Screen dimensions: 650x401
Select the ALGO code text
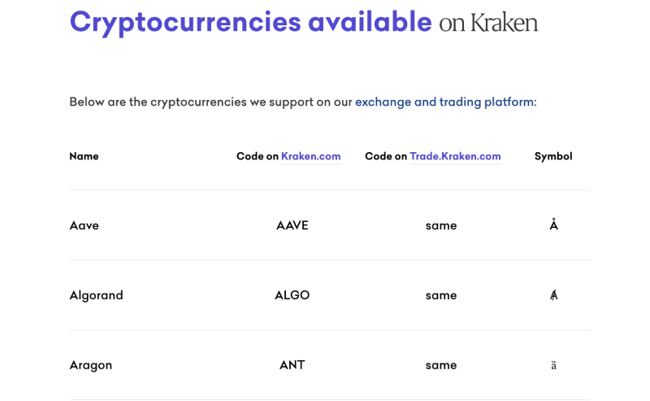click(292, 295)
